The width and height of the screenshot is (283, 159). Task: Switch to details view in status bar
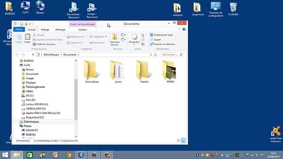tap(179, 140)
